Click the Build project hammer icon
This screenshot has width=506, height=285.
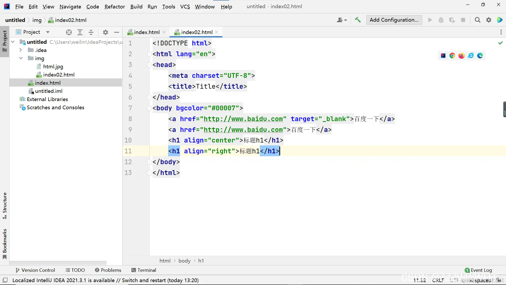[x=358, y=20]
